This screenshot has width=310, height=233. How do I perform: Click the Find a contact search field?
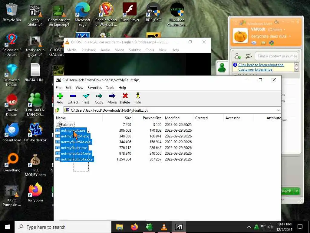(x=276, y=56)
